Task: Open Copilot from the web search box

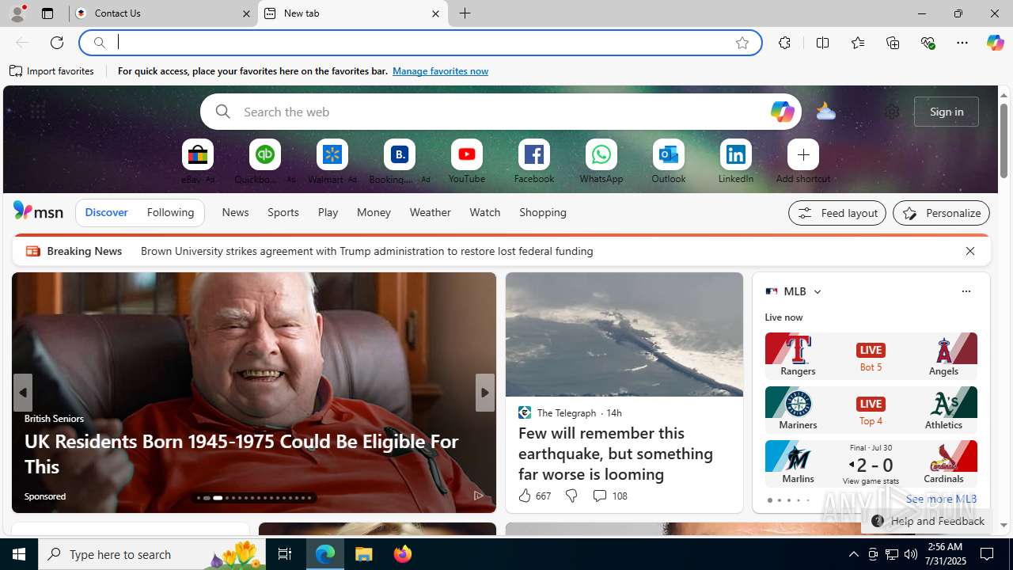Action: pos(782,112)
